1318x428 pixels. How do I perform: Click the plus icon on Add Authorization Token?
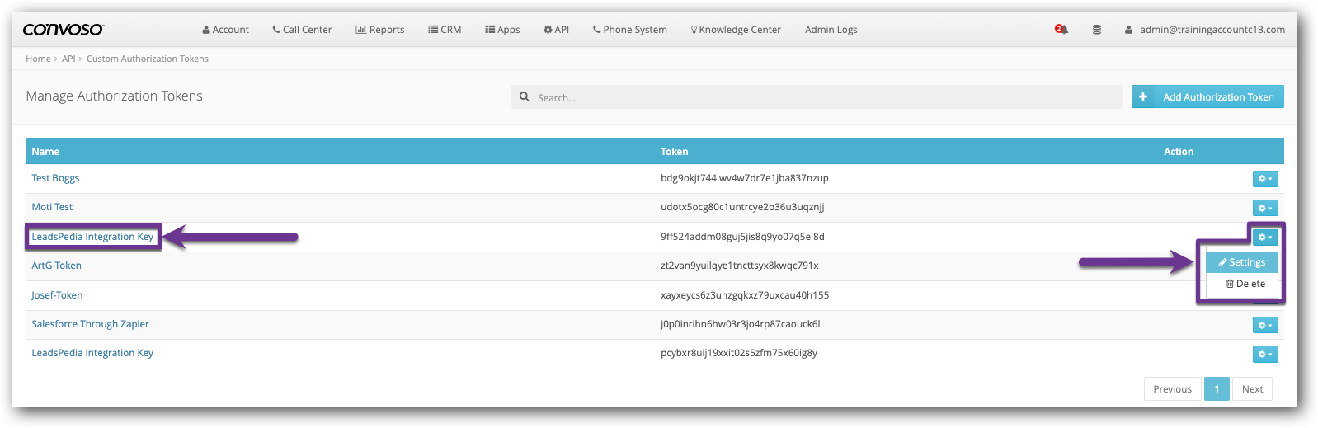point(1143,97)
